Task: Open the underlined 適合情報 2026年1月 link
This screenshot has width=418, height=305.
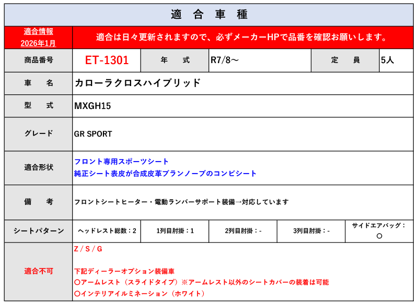Action: coord(39,37)
